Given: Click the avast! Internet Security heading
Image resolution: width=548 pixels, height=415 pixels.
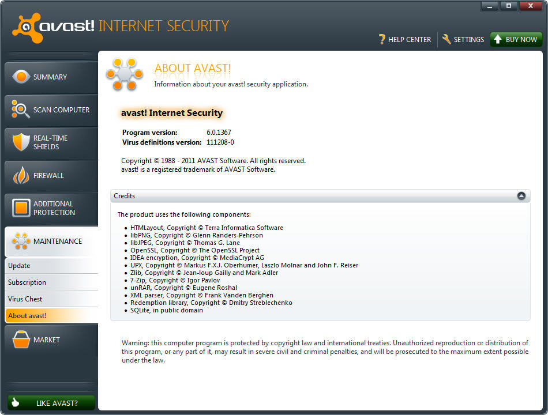Looking at the screenshot, I should (171, 113).
